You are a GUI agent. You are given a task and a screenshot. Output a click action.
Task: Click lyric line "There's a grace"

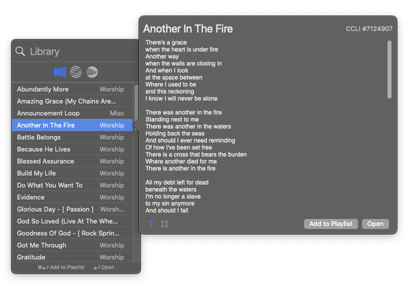click(166, 42)
